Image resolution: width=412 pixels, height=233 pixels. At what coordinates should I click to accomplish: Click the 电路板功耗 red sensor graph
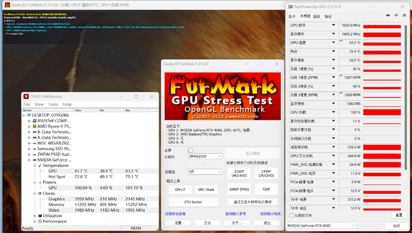click(x=382, y=147)
